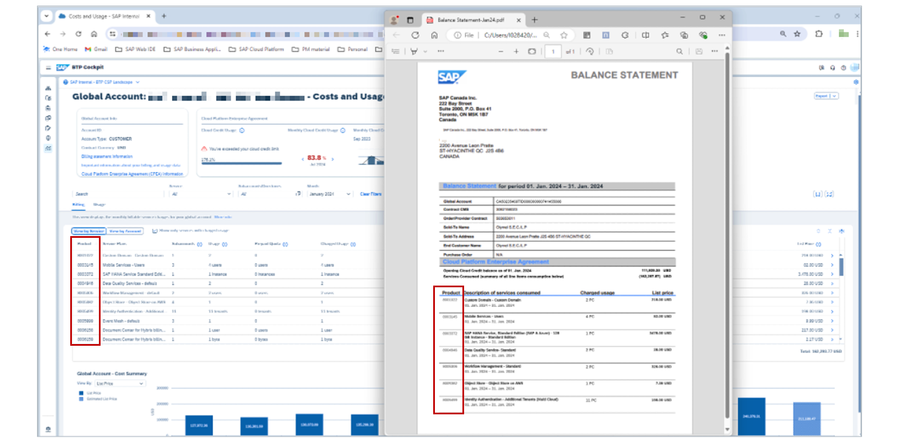The width and height of the screenshot is (899, 443).
Task: Click the table settings icon above Costs table
Action: point(841,231)
